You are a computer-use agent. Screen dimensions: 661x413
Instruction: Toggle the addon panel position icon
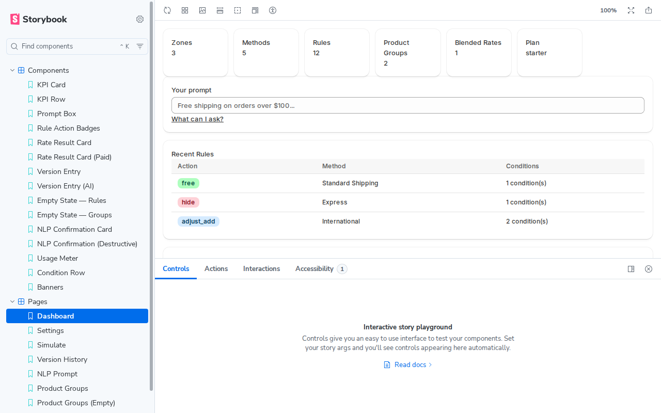(631, 268)
